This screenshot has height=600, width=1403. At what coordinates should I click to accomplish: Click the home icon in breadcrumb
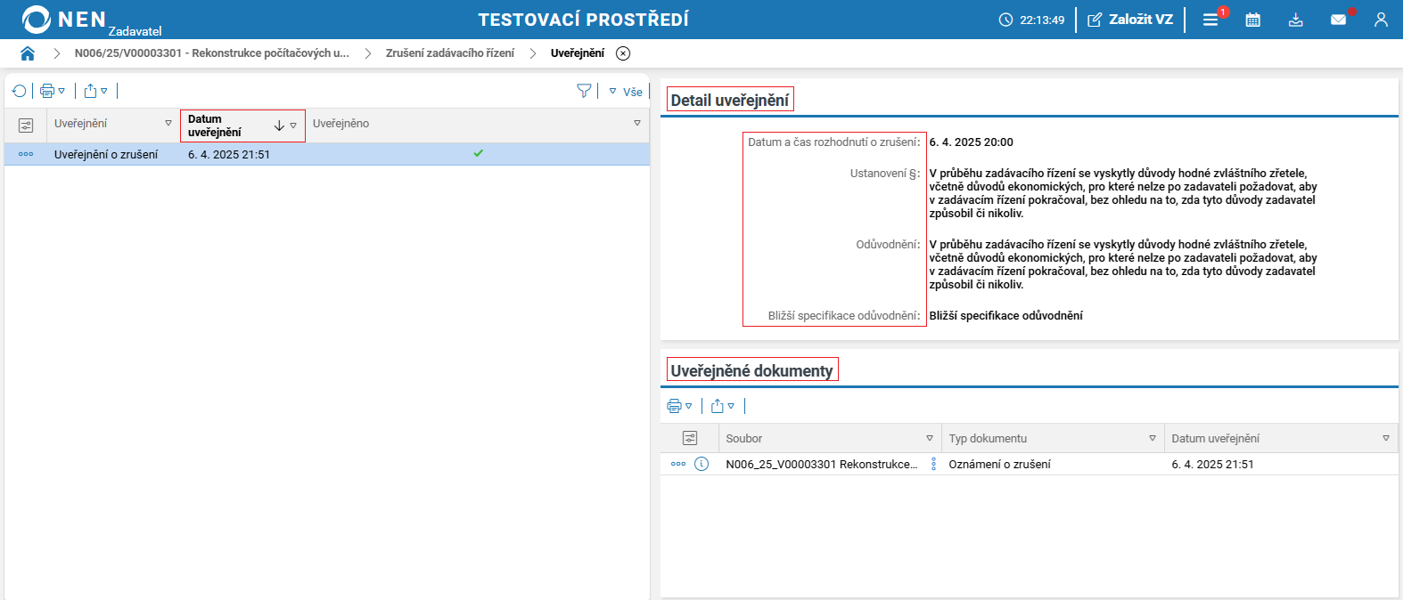tap(28, 53)
